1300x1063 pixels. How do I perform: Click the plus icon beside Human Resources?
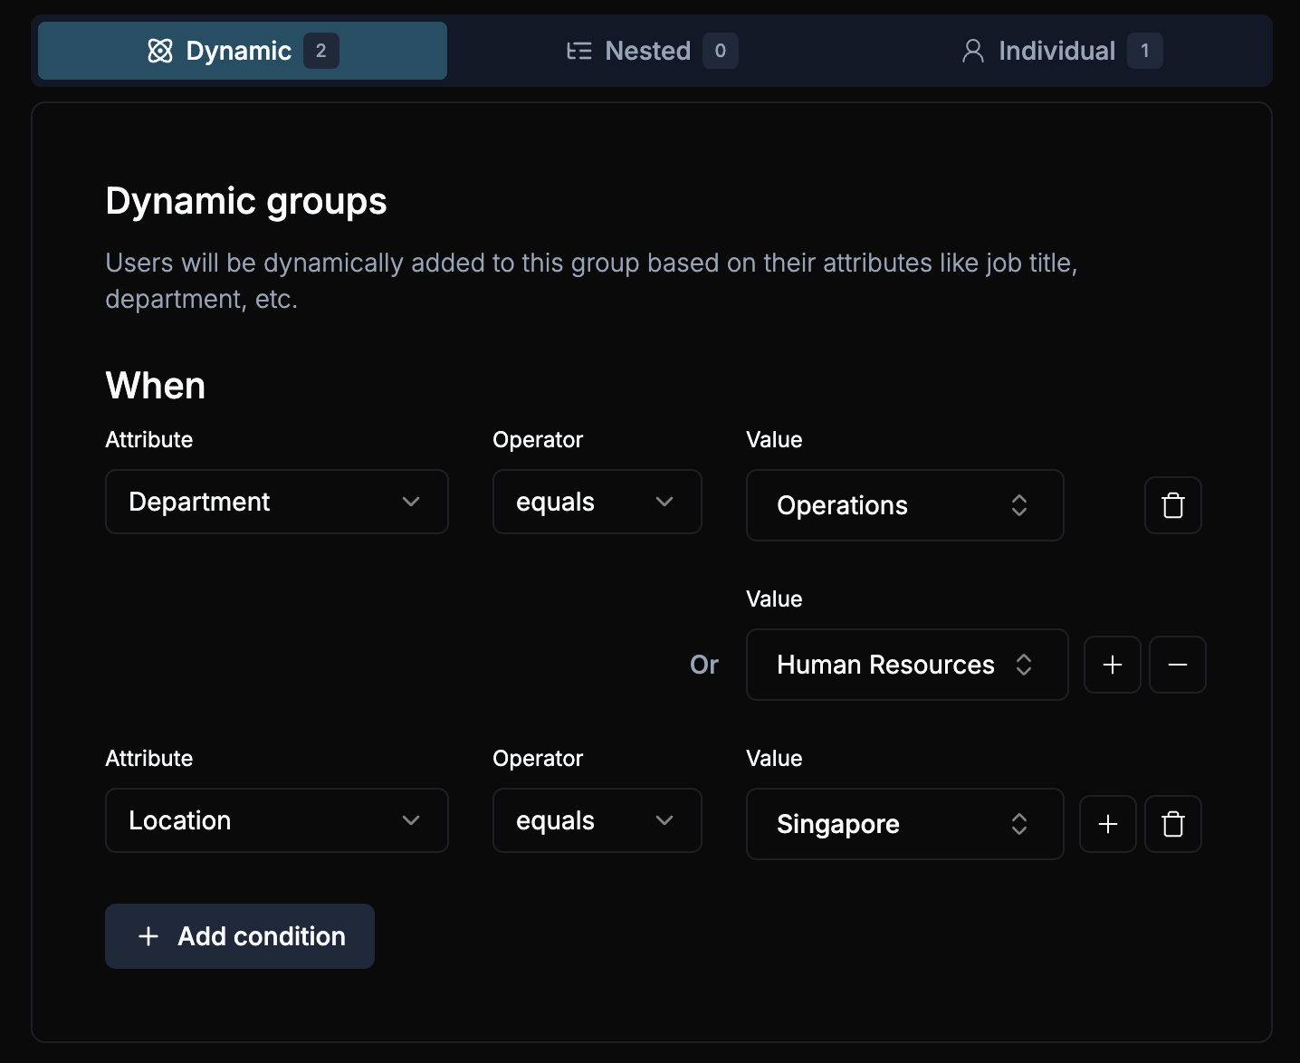[1113, 665]
